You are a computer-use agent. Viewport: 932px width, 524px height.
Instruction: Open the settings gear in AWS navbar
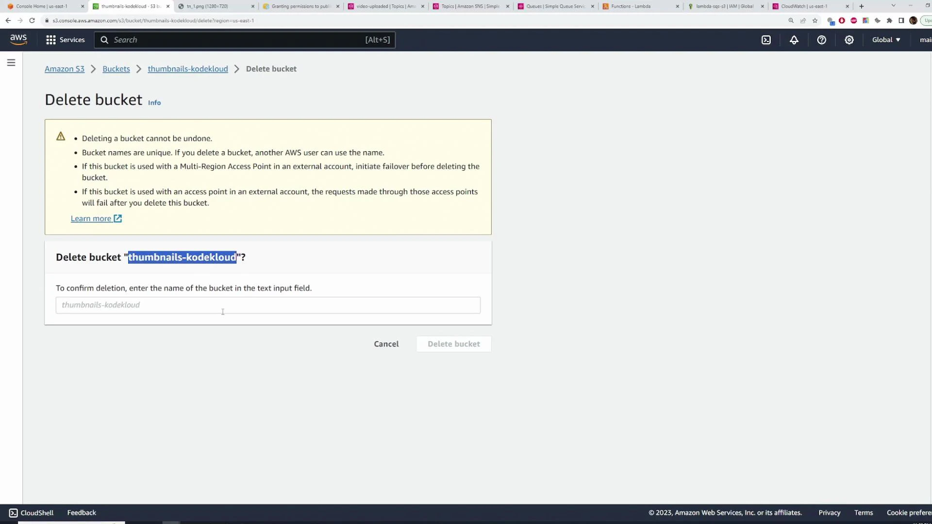(x=849, y=40)
